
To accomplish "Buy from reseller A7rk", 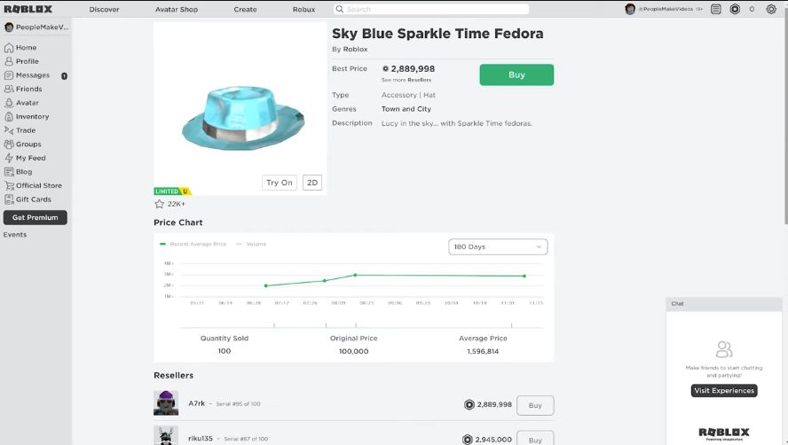I will pos(535,405).
